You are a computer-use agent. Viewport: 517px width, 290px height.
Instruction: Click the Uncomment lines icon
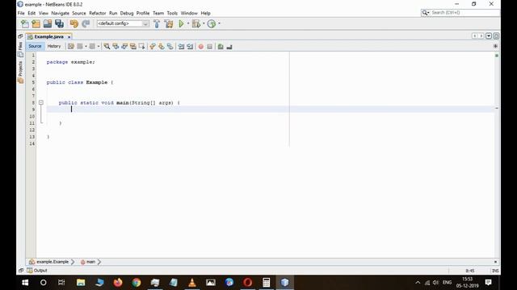click(229, 47)
